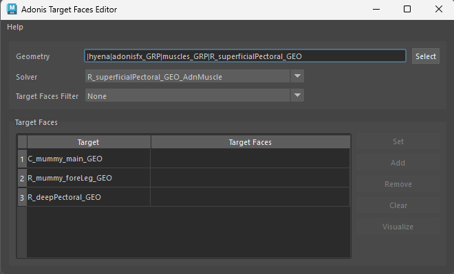
Task: Click the Target Faces column header
Action: [250, 142]
